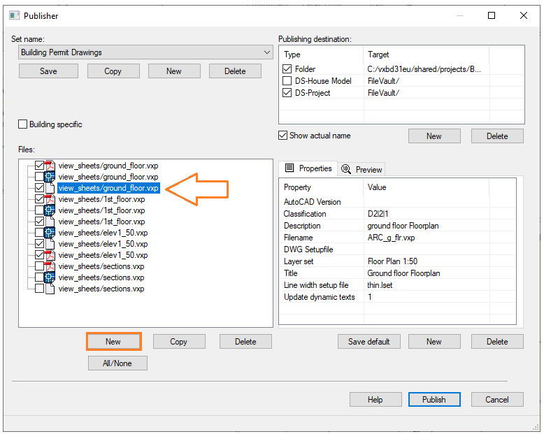Click the DWG icon for elev1_50.vxp
This screenshot has height=434, width=544.
(x=50, y=233)
